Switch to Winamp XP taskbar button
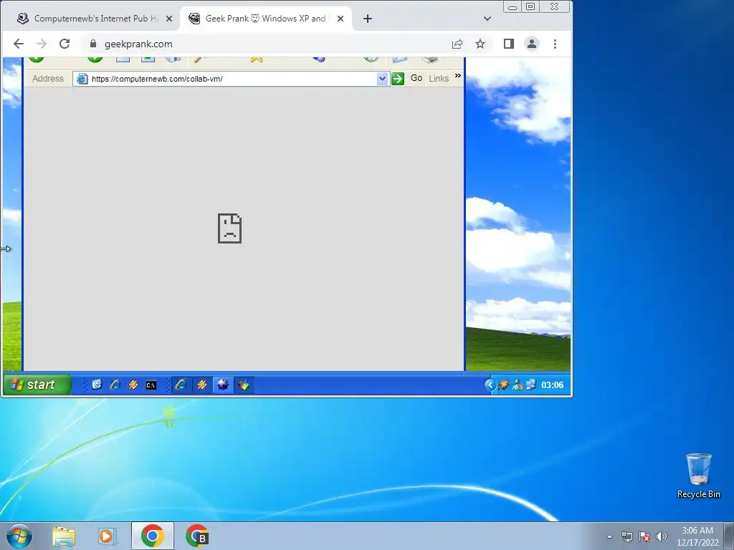The image size is (734, 550). [201, 385]
